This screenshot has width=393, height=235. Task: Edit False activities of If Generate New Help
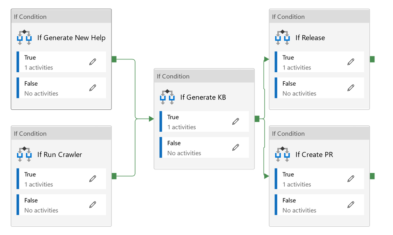coord(93,88)
